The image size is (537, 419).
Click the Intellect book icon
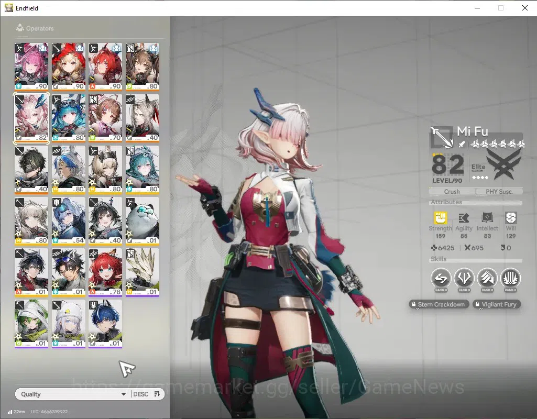coord(487,218)
